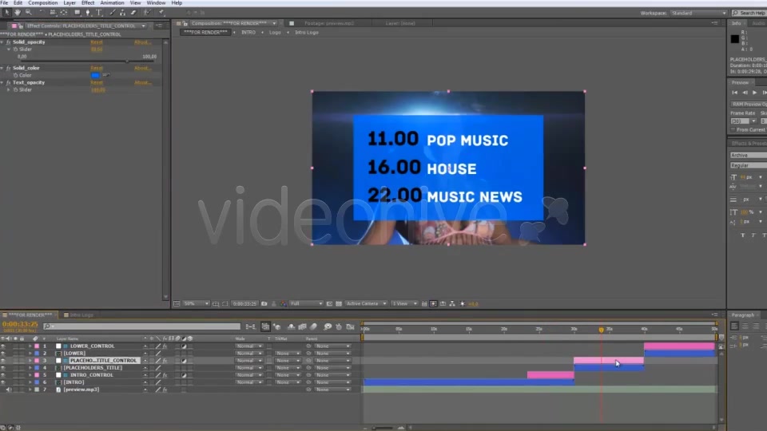Click the Solid_opacity slider handle
767x431 pixels.
pyautogui.click(x=128, y=61)
